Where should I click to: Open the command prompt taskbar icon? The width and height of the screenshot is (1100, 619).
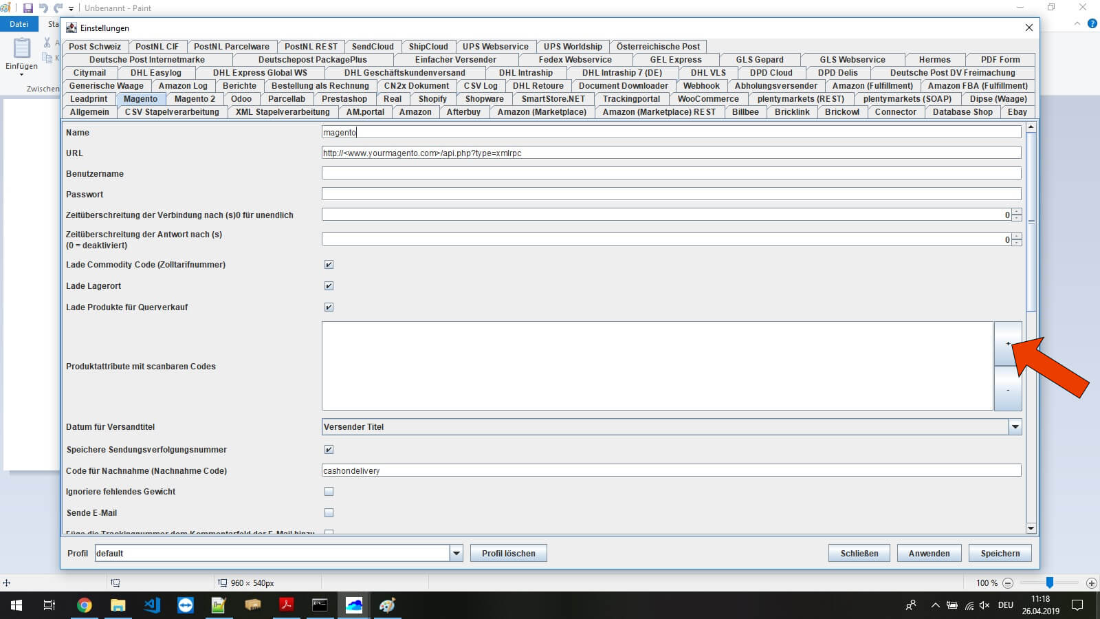(x=320, y=605)
